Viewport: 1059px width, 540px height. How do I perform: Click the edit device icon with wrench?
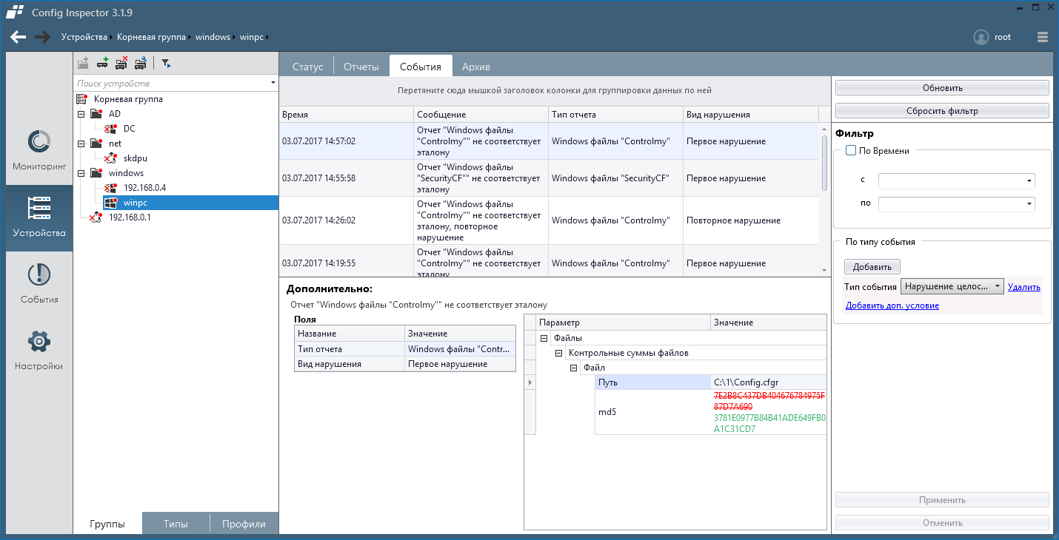(x=140, y=64)
